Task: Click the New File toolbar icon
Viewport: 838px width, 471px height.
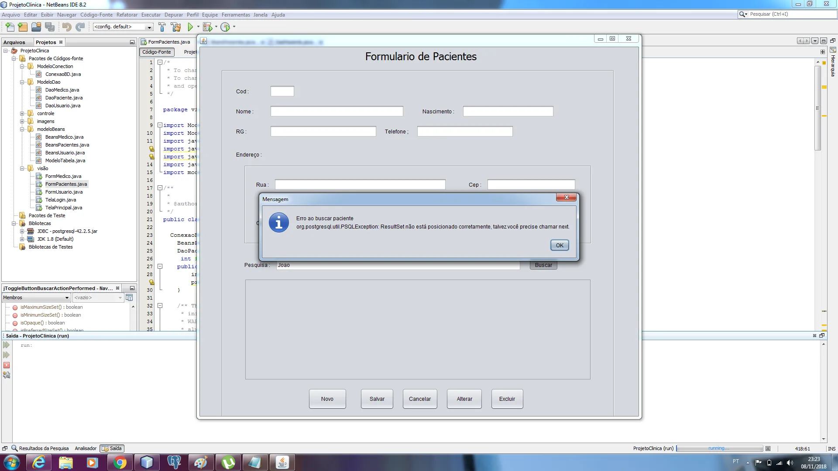Action: pos(10,27)
